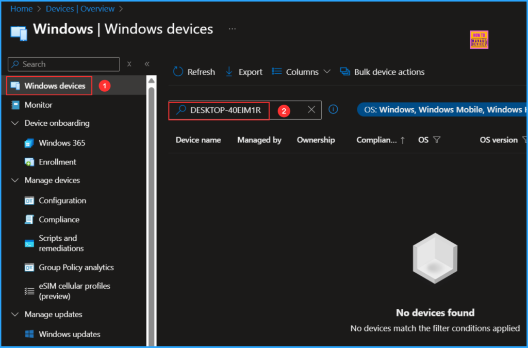This screenshot has height=348, width=528.
Task: Click the OS column header label
Action: point(423,140)
